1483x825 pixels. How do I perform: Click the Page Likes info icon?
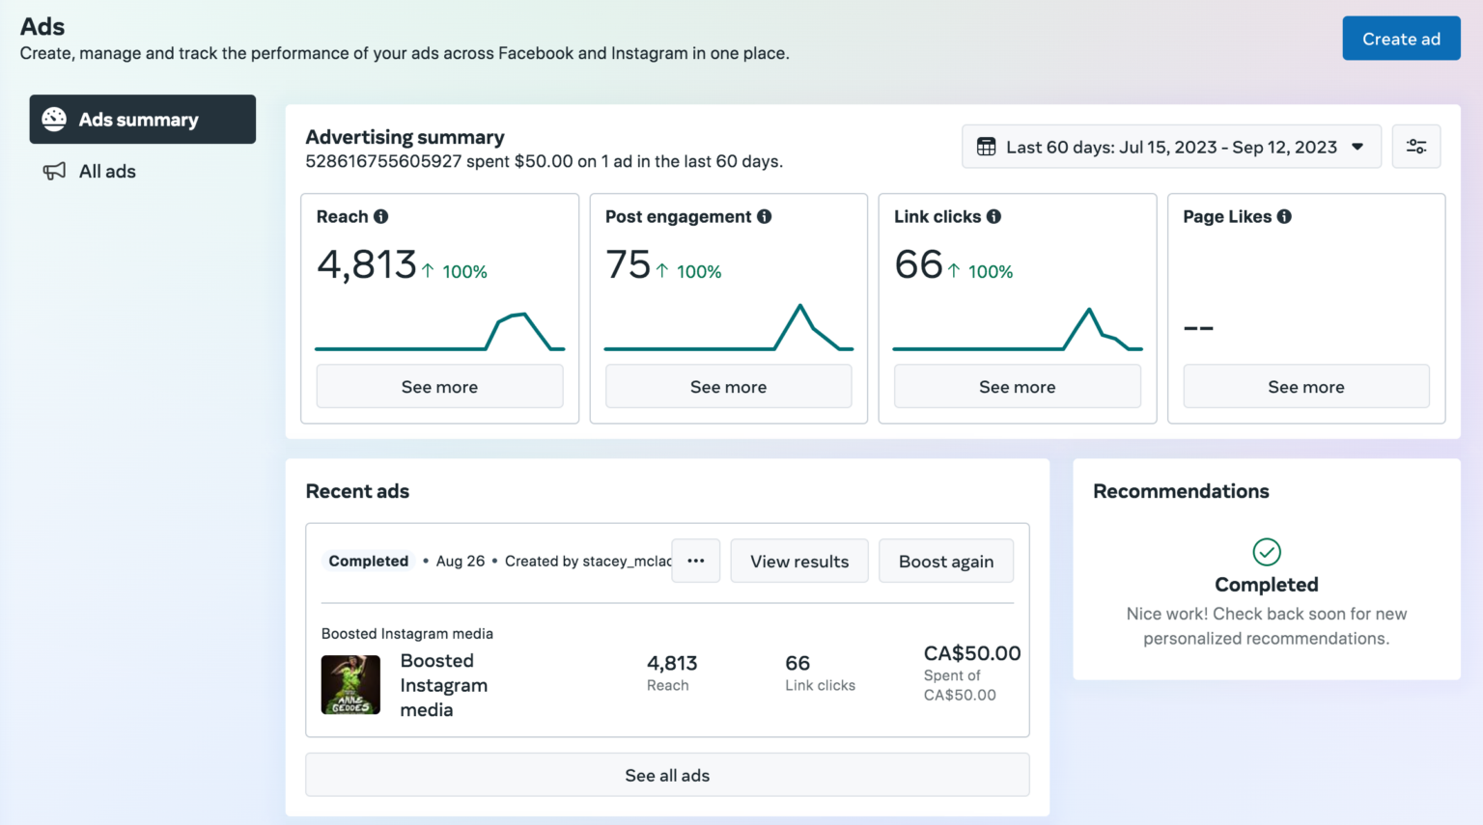(x=1283, y=216)
